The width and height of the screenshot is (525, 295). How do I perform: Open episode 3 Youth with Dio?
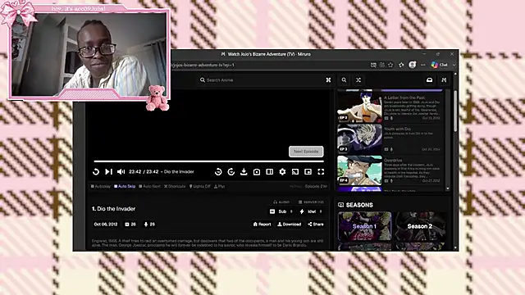(x=390, y=139)
